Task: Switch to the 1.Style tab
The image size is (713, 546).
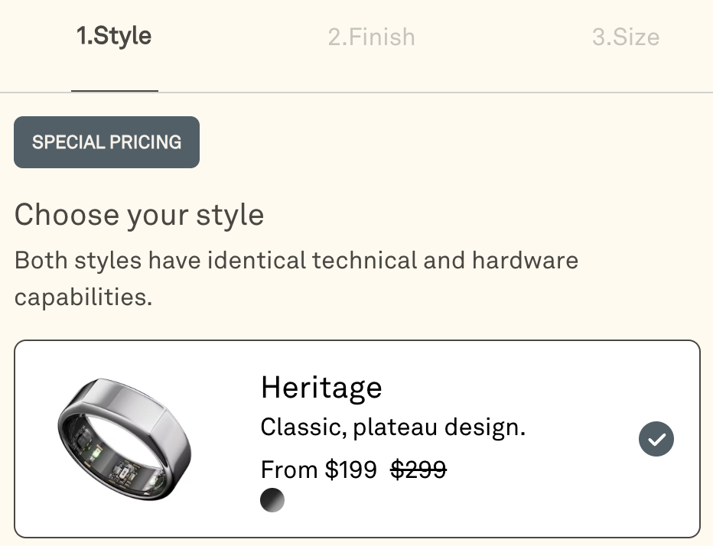Action: [x=114, y=37]
